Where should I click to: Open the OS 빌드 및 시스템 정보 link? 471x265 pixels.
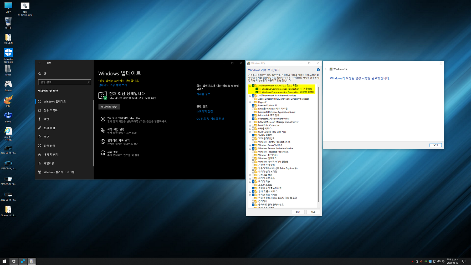(x=210, y=119)
